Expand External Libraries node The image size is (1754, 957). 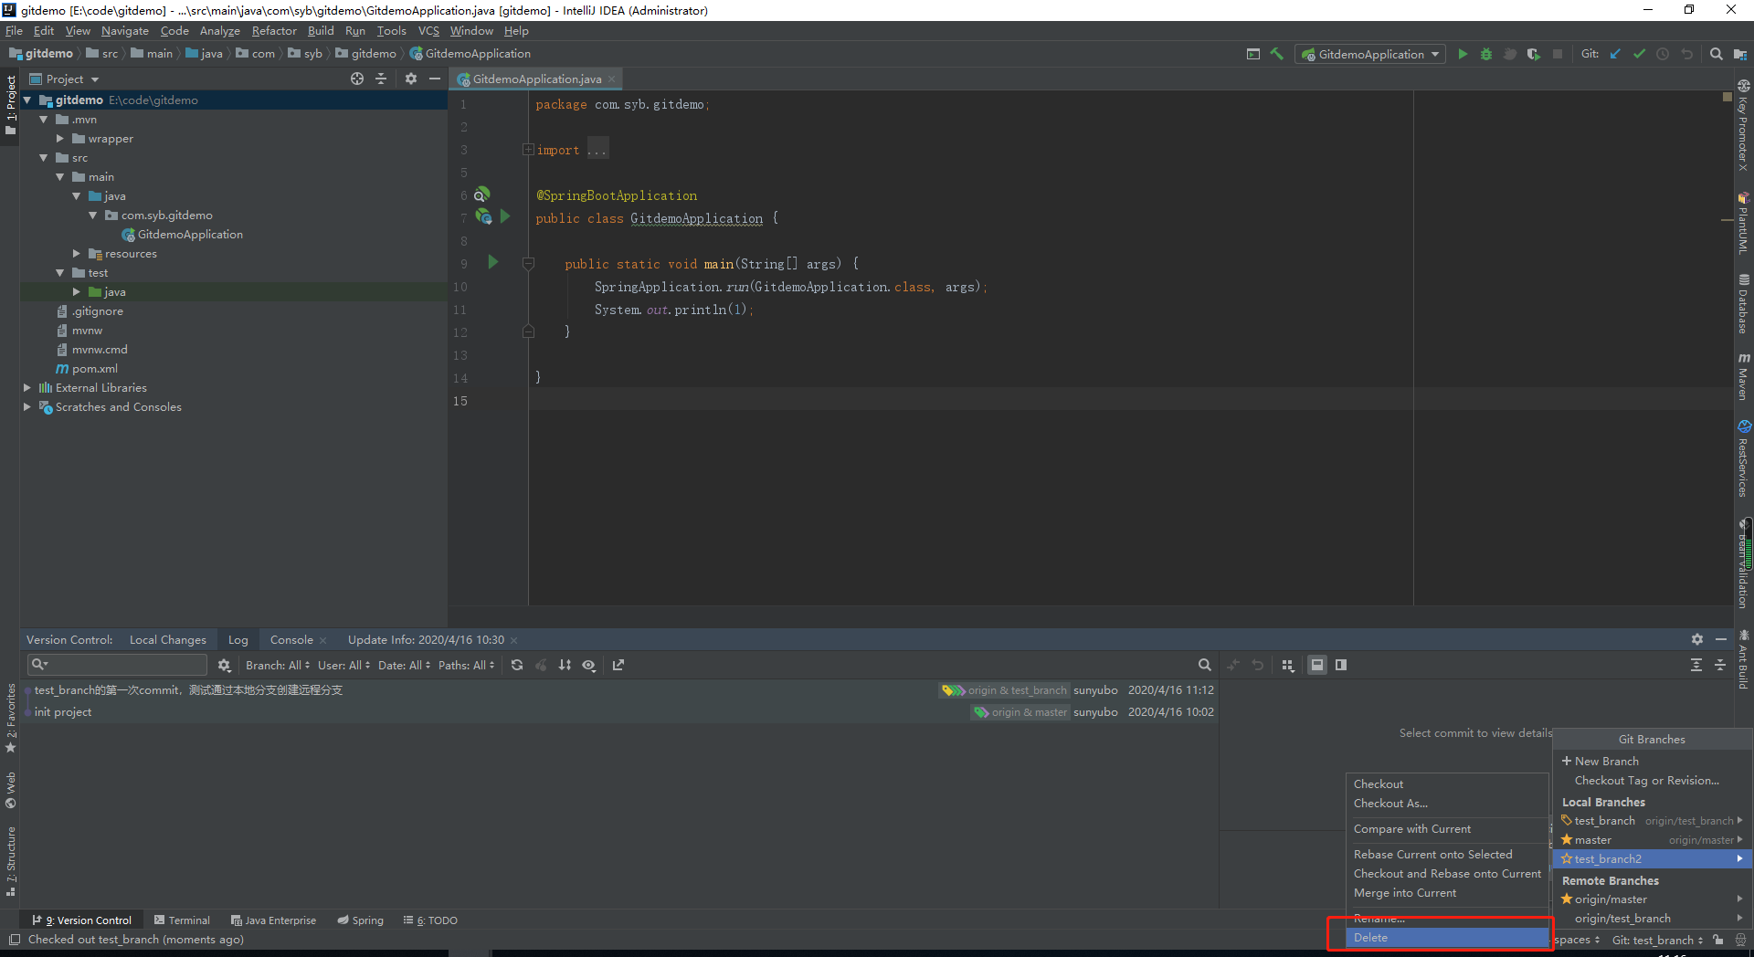(26, 388)
